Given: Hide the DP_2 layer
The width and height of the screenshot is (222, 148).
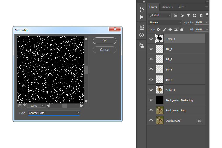Looking at the screenshot, I should coord(151,59).
